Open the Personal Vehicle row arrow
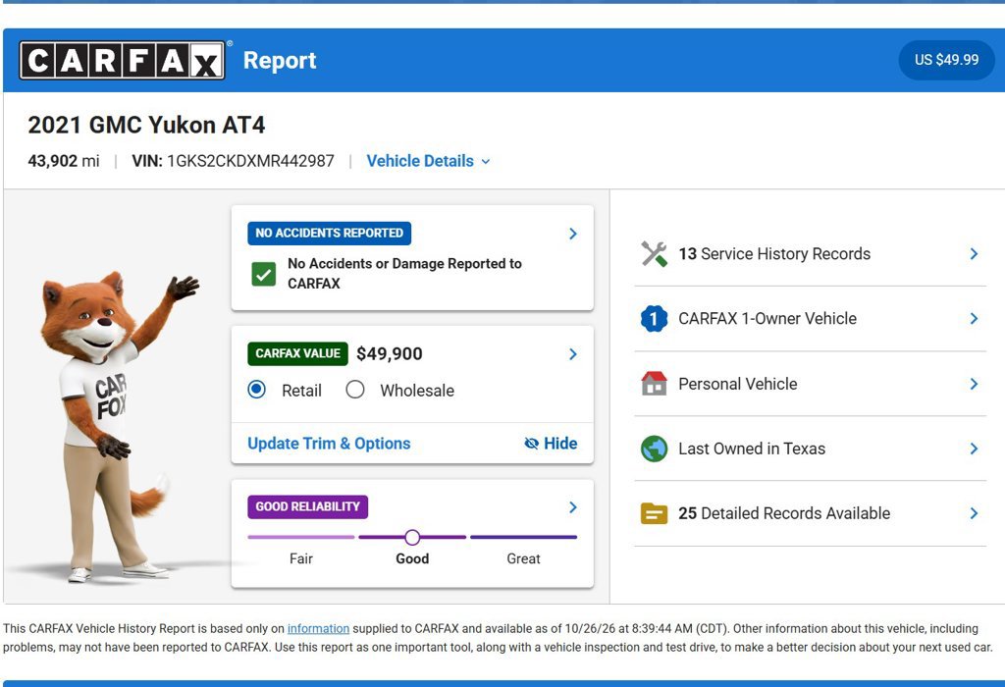 (x=974, y=384)
